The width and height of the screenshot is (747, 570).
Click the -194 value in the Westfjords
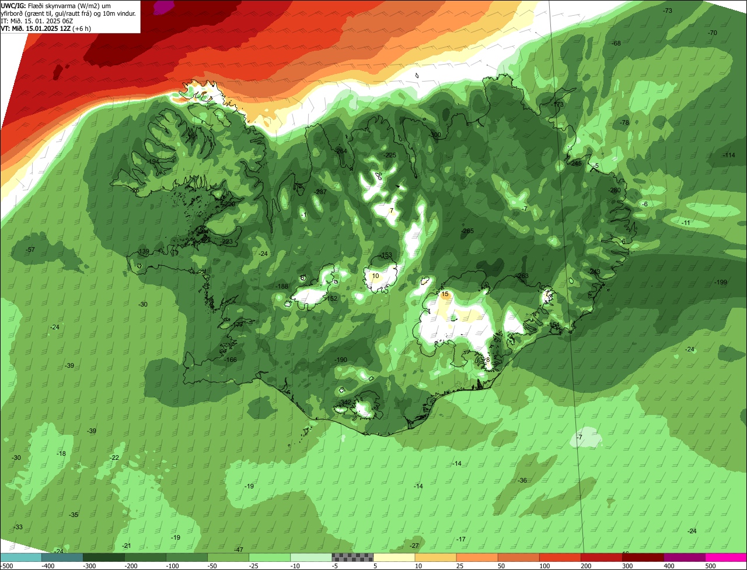[153, 161]
